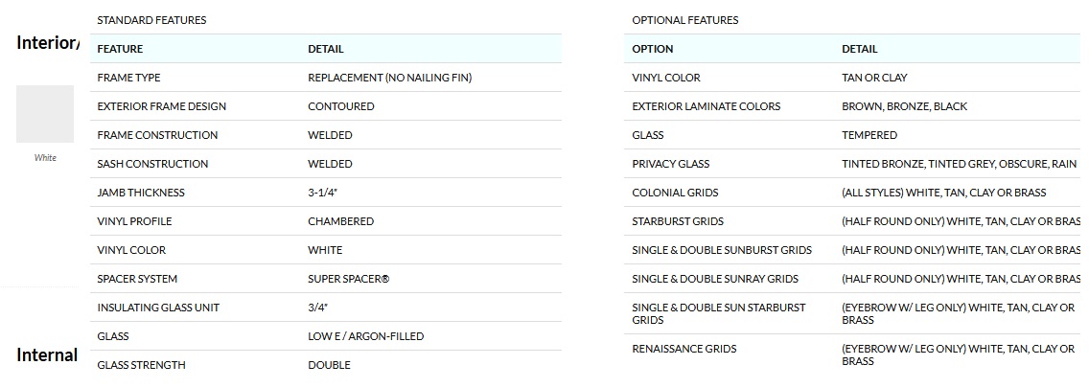Click the EXTERIOR LAMINATE COLORS option
1089x388 pixels.
pyautogui.click(x=707, y=106)
